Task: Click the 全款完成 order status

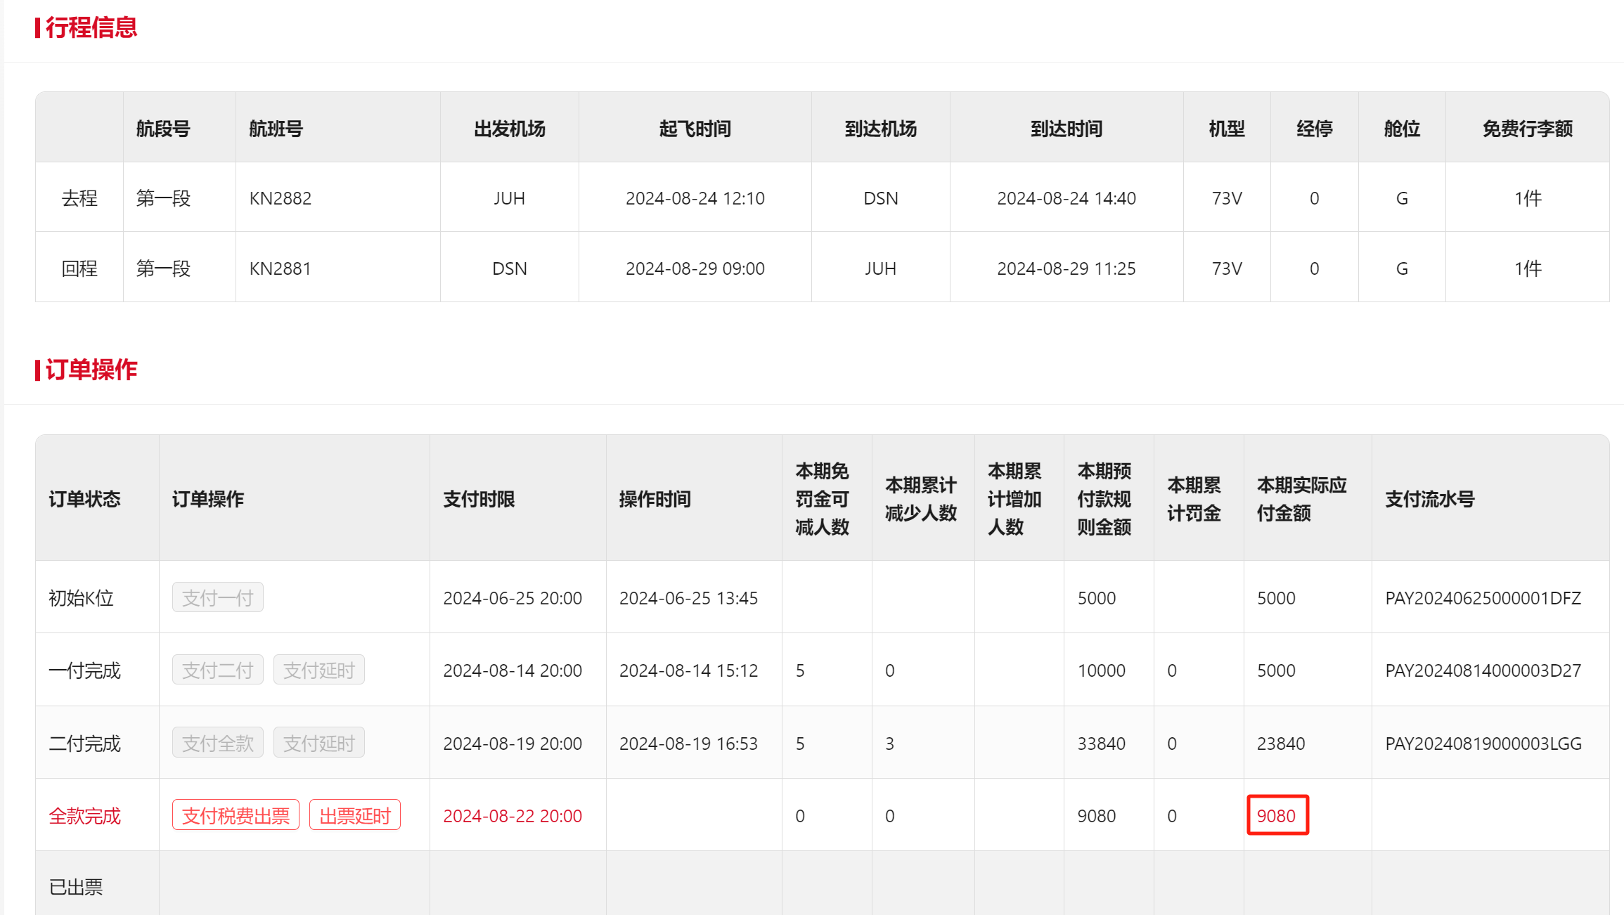Action: (x=84, y=816)
